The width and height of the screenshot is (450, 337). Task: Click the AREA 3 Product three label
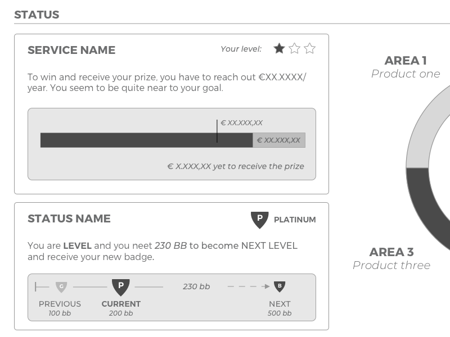[x=391, y=258]
